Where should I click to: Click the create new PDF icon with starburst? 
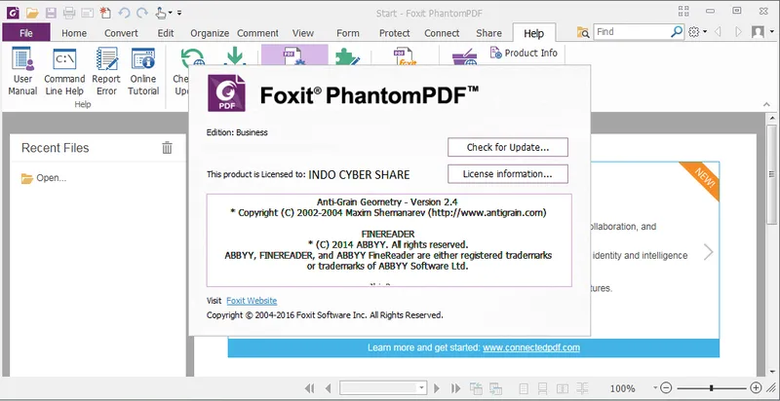click(105, 12)
